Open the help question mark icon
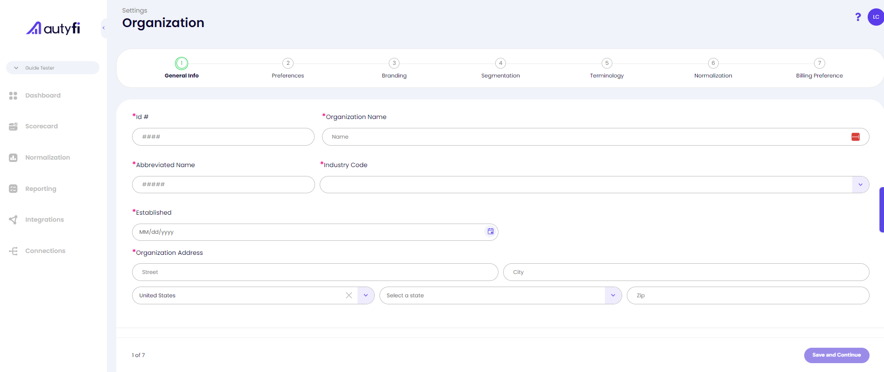Image resolution: width=884 pixels, height=372 pixels. 858,17
